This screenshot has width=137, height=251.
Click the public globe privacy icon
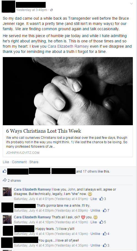[x=51, y=10]
